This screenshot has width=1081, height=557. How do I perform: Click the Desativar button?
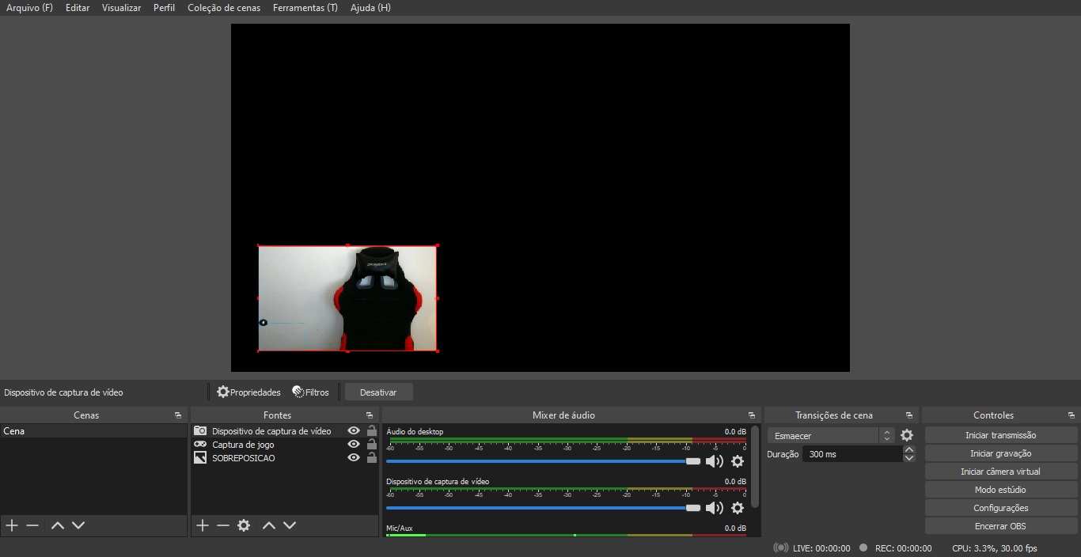pos(378,392)
